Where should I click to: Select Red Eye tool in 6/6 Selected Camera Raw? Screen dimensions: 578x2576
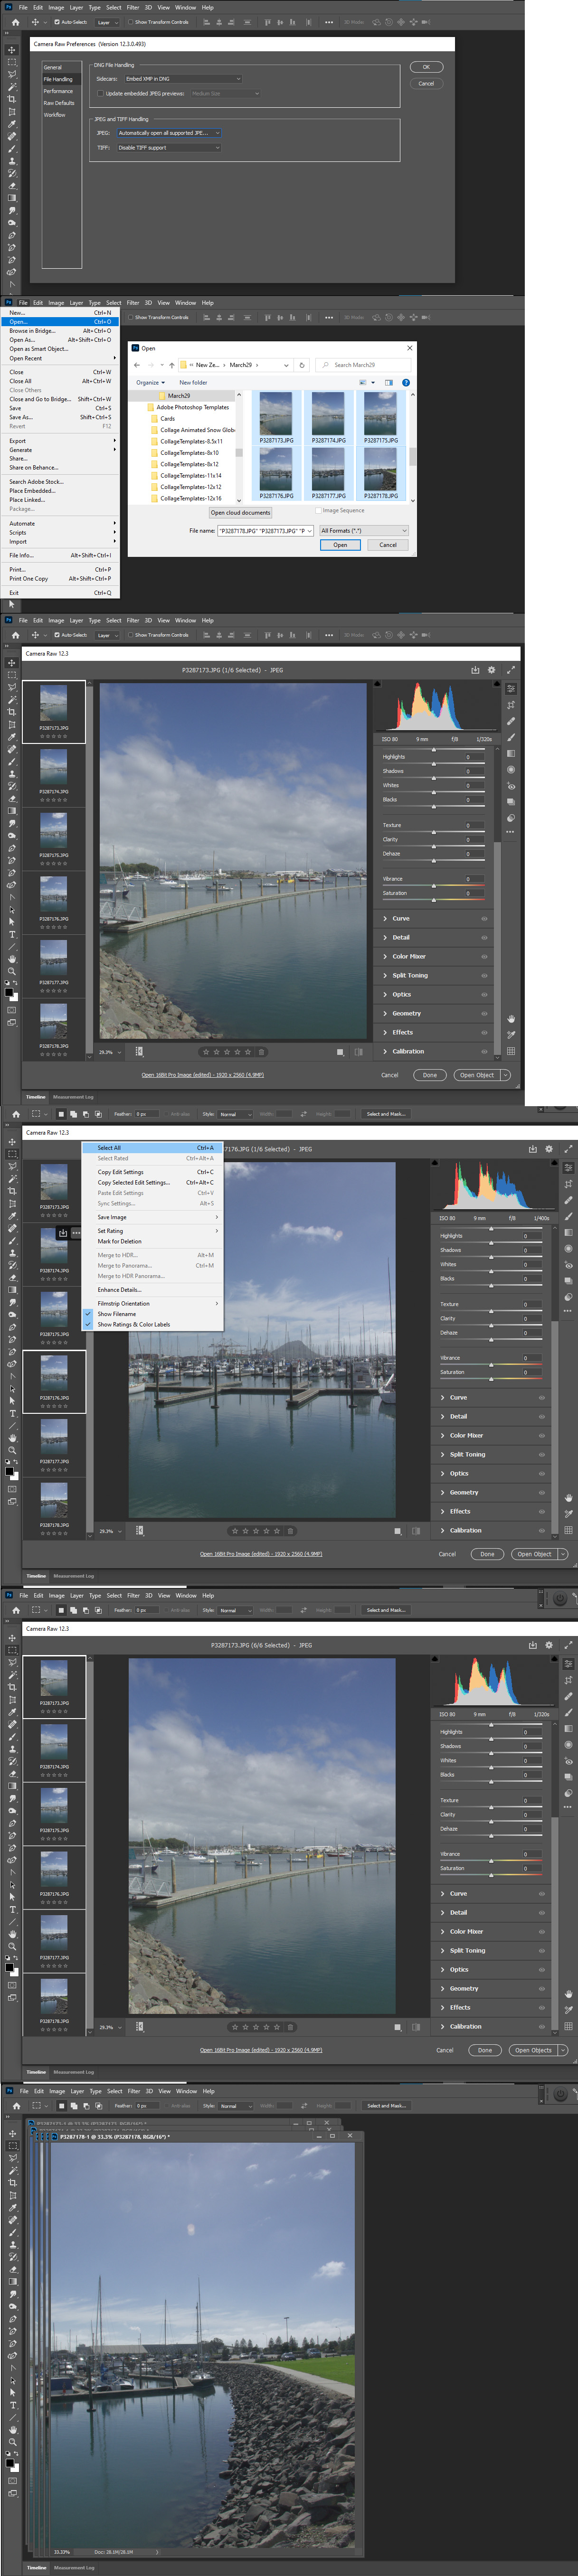(568, 1761)
